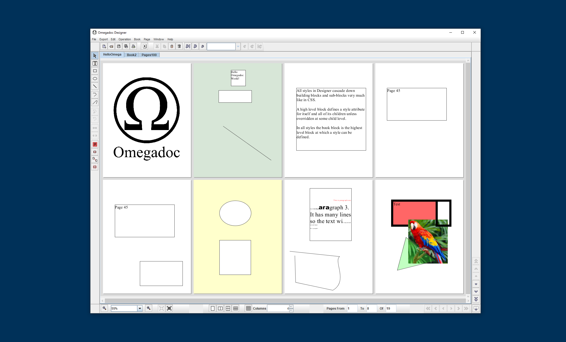The height and width of the screenshot is (342, 566).
Task: Select the Text tool in the left toolbar
Action: (x=95, y=63)
